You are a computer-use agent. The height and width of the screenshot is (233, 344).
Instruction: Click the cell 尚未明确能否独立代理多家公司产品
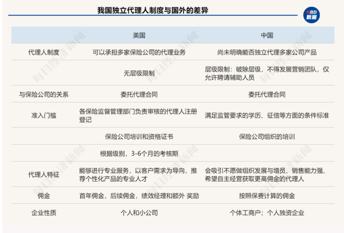(267, 53)
